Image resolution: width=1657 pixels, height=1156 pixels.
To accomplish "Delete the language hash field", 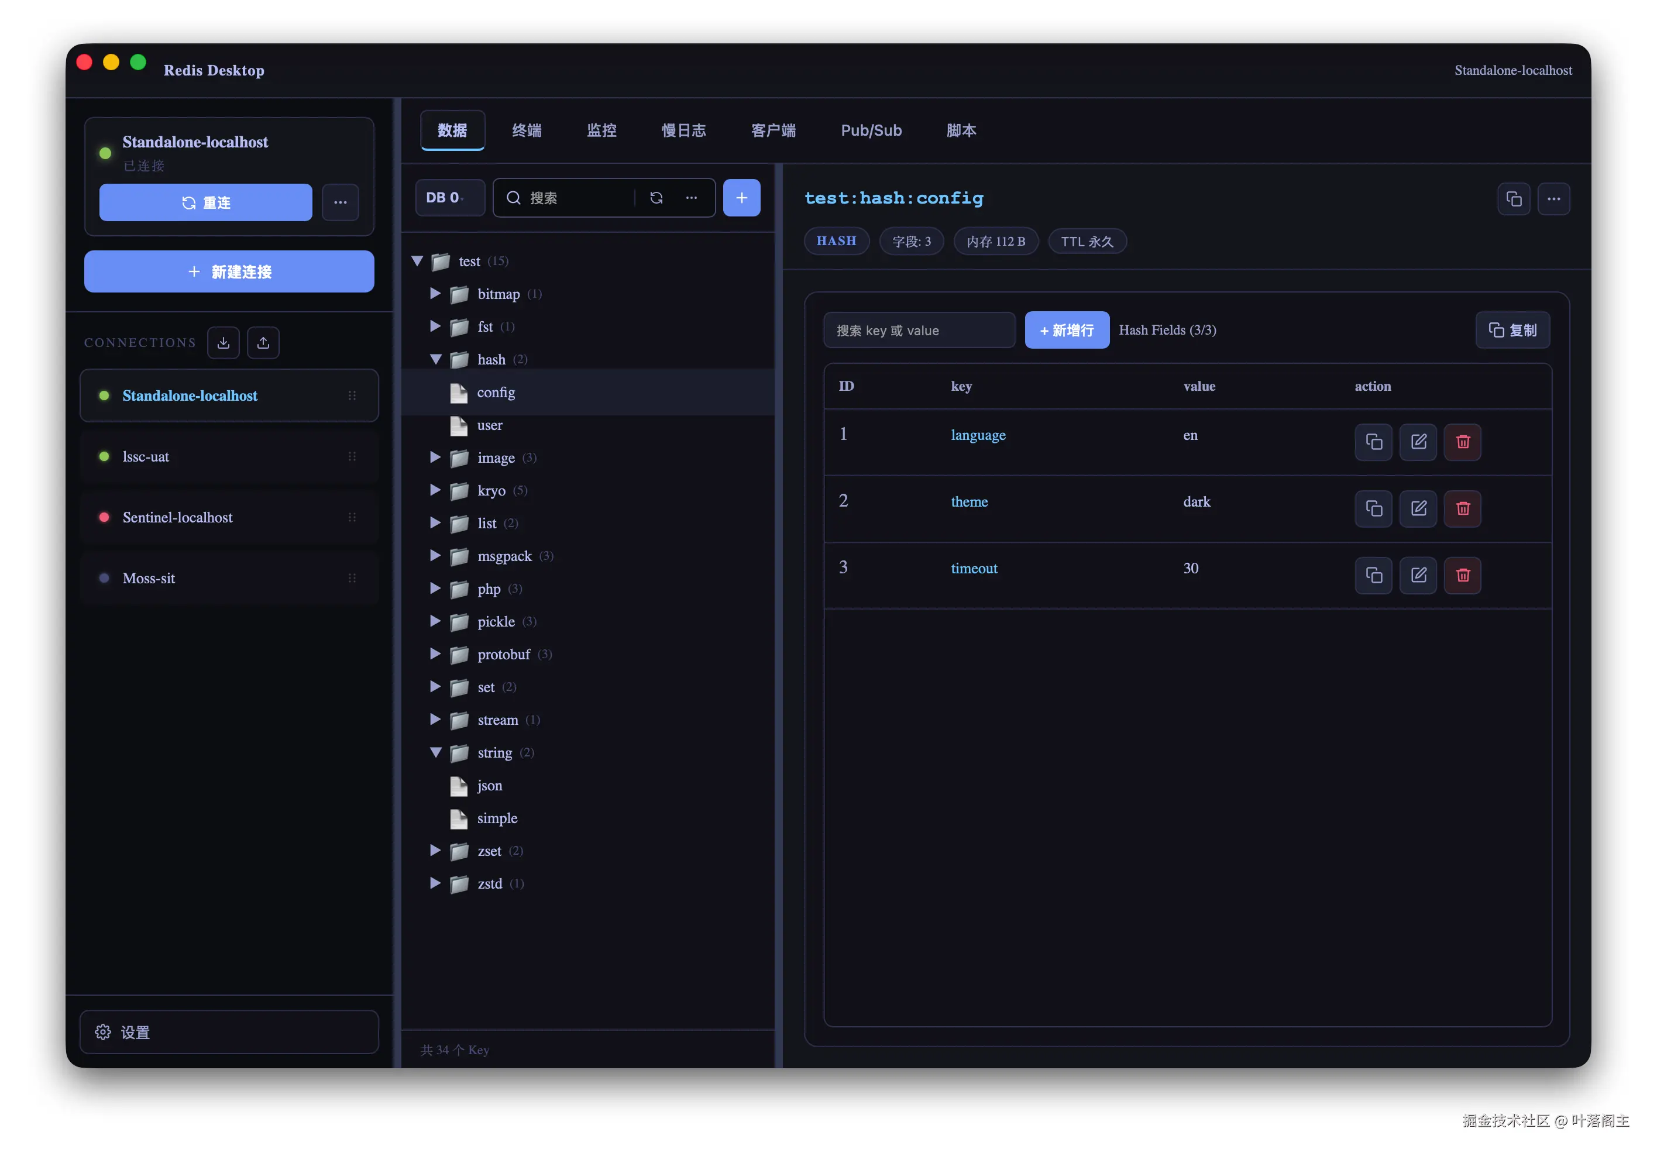I will (1463, 442).
